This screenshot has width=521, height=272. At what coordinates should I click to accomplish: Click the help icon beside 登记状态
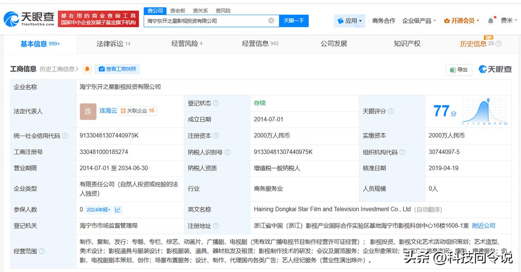[x=216, y=103]
